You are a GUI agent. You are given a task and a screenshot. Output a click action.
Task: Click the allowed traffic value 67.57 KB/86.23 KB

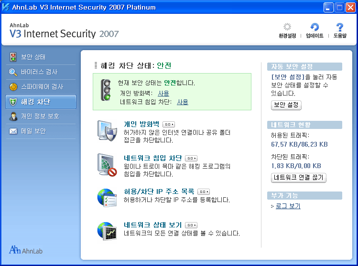coord(299,144)
